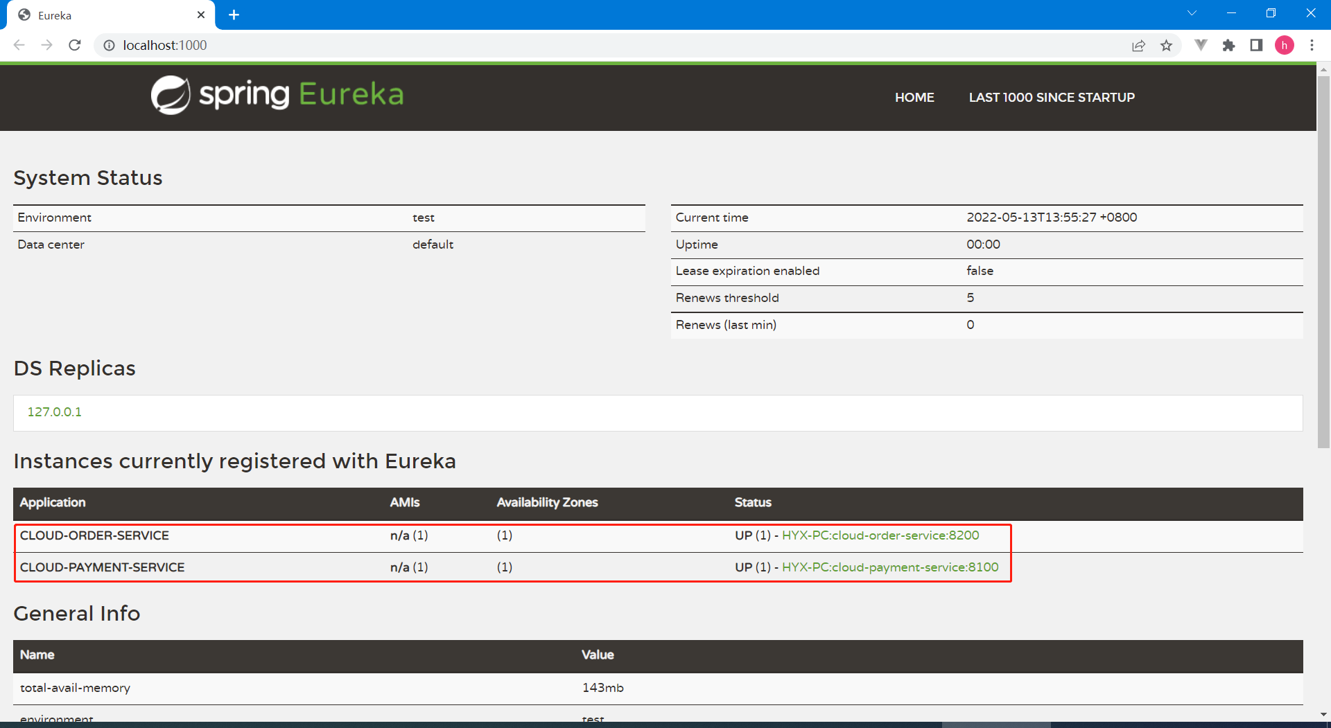This screenshot has width=1331, height=728.
Task: Click the Application column header
Action: pyautogui.click(x=53, y=503)
